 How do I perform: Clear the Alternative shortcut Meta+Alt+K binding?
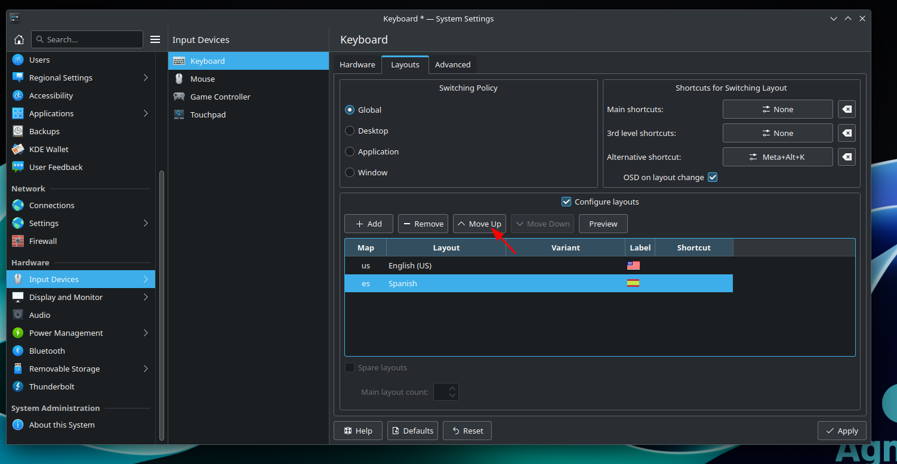[x=846, y=157]
